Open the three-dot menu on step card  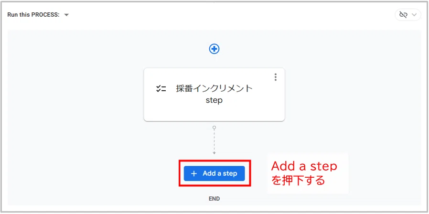click(276, 77)
